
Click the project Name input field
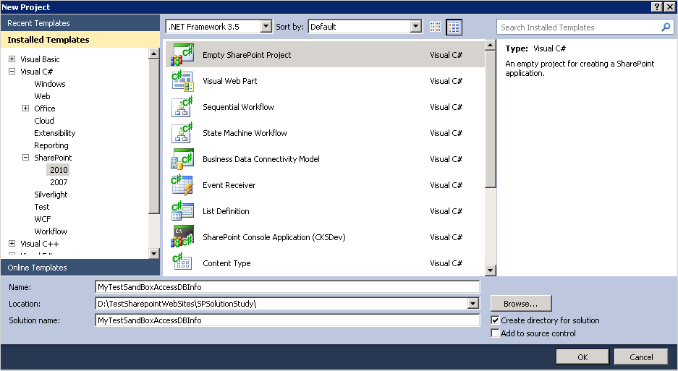click(287, 287)
